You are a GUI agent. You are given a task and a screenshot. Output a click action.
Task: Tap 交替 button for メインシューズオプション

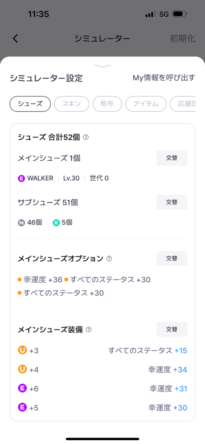pos(172,259)
